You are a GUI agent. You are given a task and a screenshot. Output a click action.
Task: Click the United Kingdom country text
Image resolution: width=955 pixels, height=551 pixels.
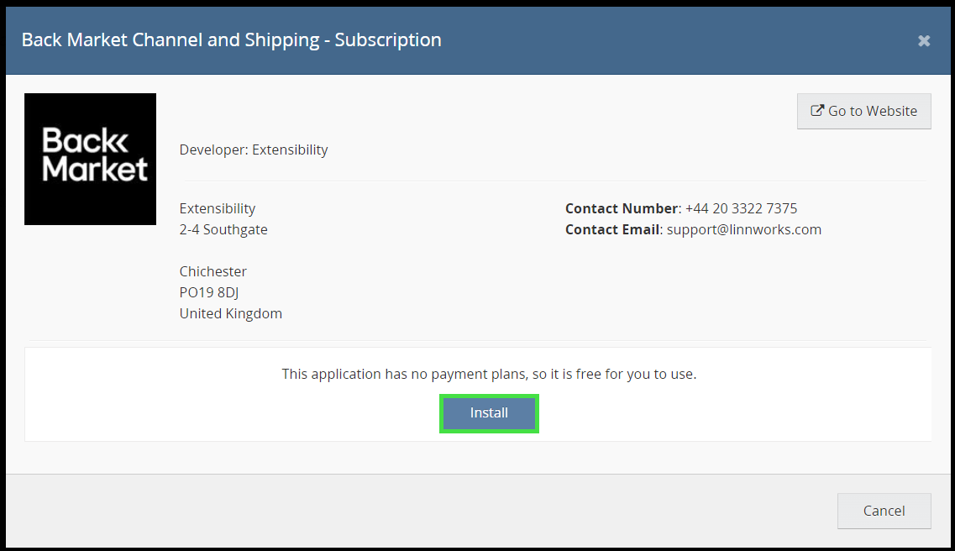(x=231, y=313)
